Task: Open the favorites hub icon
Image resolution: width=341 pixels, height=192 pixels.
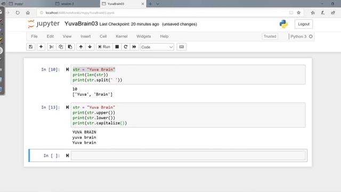Action: pos(313,13)
